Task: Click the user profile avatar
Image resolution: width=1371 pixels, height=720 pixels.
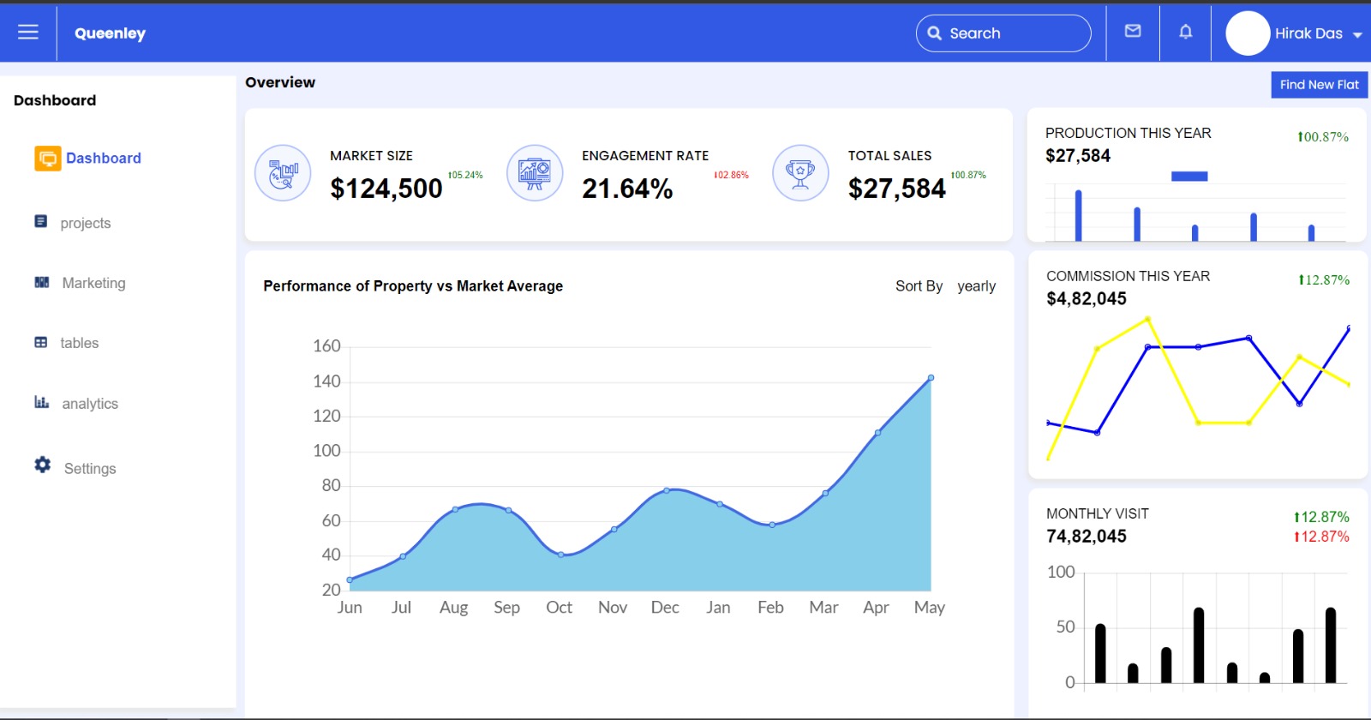Action: pyautogui.click(x=1247, y=33)
